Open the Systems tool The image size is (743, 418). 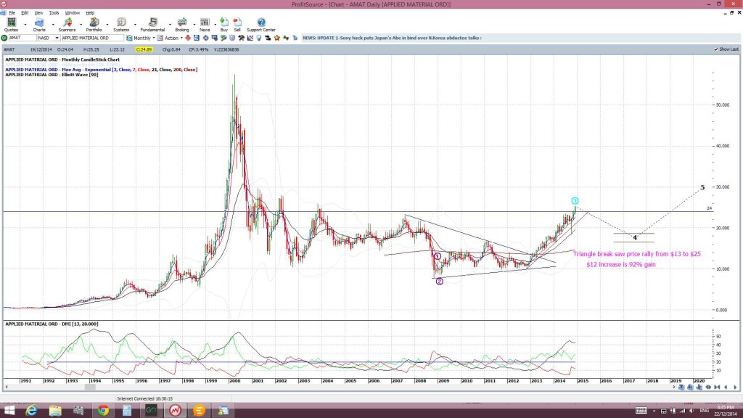(121, 25)
